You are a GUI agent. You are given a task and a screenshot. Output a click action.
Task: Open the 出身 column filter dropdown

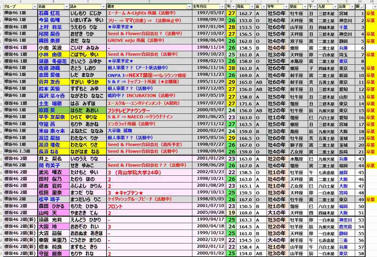[351, 6]
